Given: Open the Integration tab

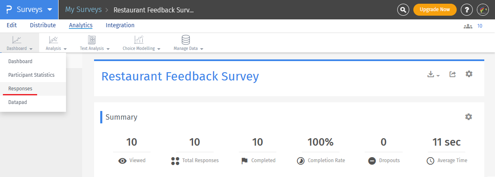Looking at the screenshot, I should pos(120,25).
